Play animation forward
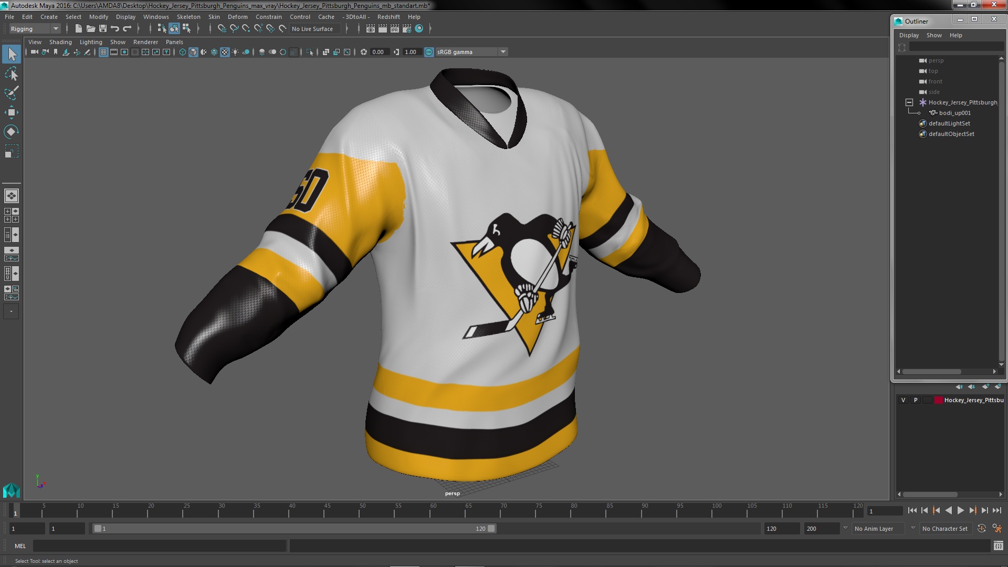This screenshot has width=1008, height=567. coord(960,510)
